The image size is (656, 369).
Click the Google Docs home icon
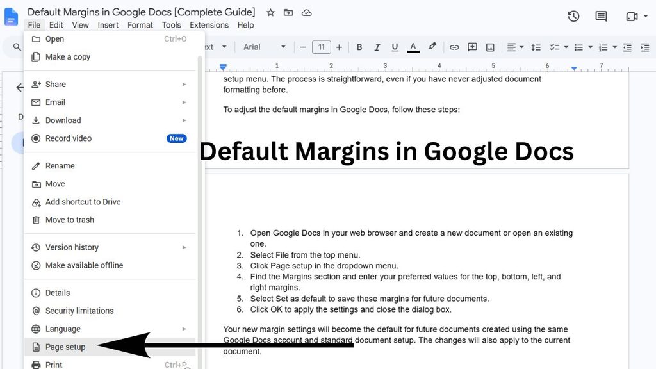(11, 17)
